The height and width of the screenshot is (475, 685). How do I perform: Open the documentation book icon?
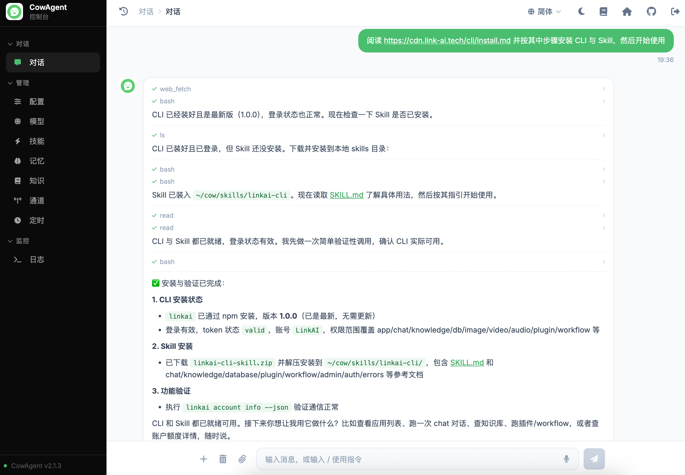click(x=603, y=11)
